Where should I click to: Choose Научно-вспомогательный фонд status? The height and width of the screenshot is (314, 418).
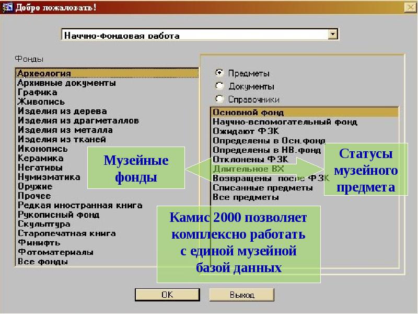[x=285, y=121]
